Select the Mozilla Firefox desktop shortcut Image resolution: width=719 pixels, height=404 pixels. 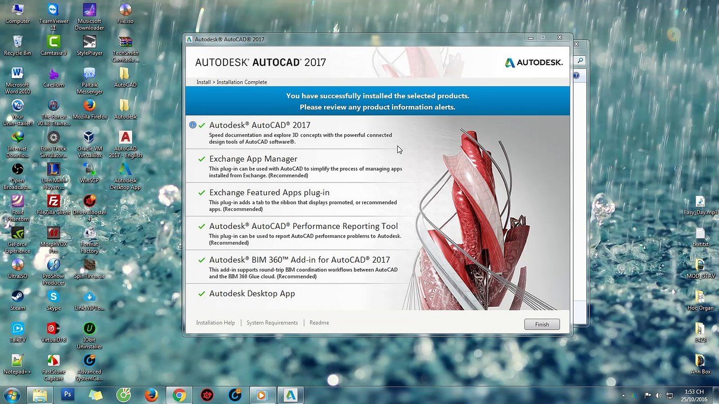pyautogui.click(x=89, y=109)
